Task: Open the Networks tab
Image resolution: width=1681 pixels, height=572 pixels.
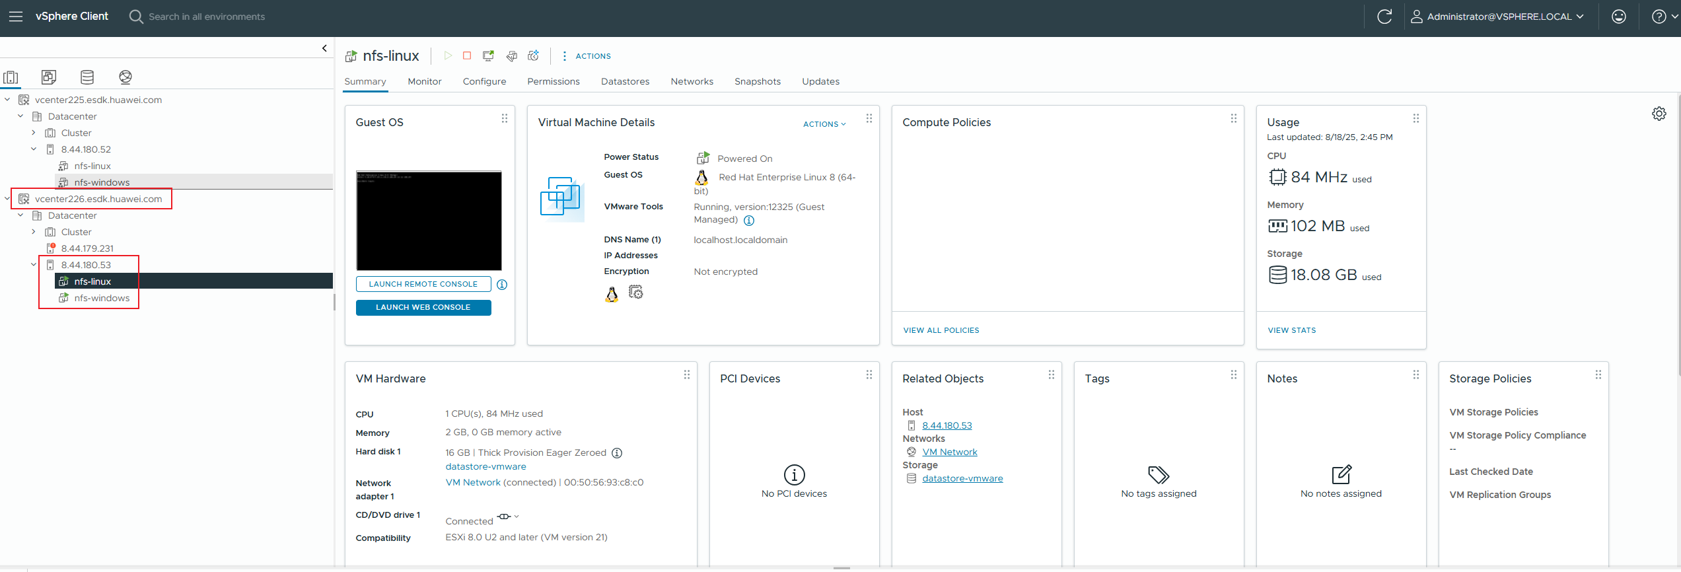Action: 692,81
